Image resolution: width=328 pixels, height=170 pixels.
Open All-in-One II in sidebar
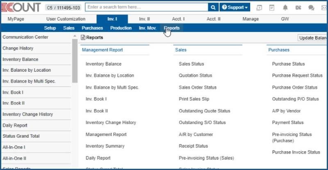coord(14,158)
